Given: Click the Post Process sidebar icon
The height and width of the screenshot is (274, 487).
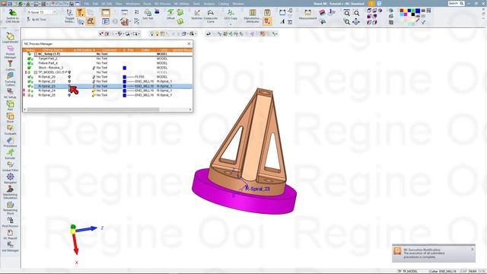Looking at the screenshot, I should tap(10, 221).
